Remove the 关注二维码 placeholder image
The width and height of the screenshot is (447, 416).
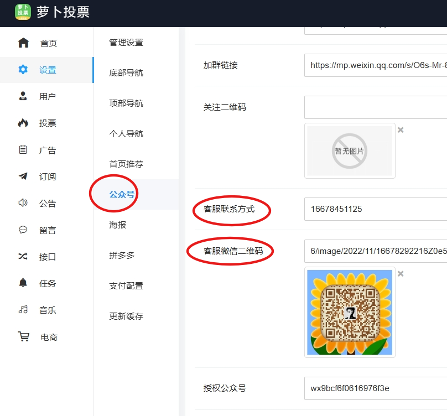tap(401, 130)
